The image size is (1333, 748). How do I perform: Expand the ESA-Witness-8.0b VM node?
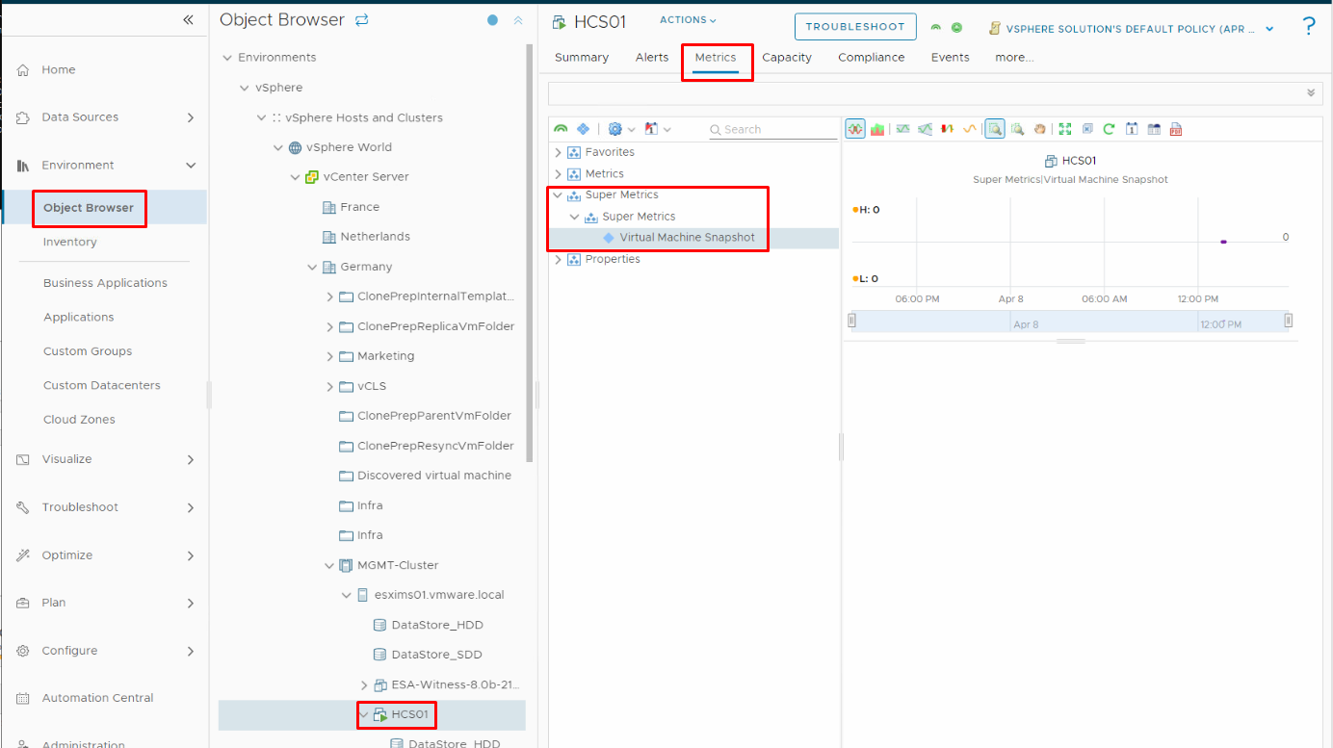tap(364, 685)
